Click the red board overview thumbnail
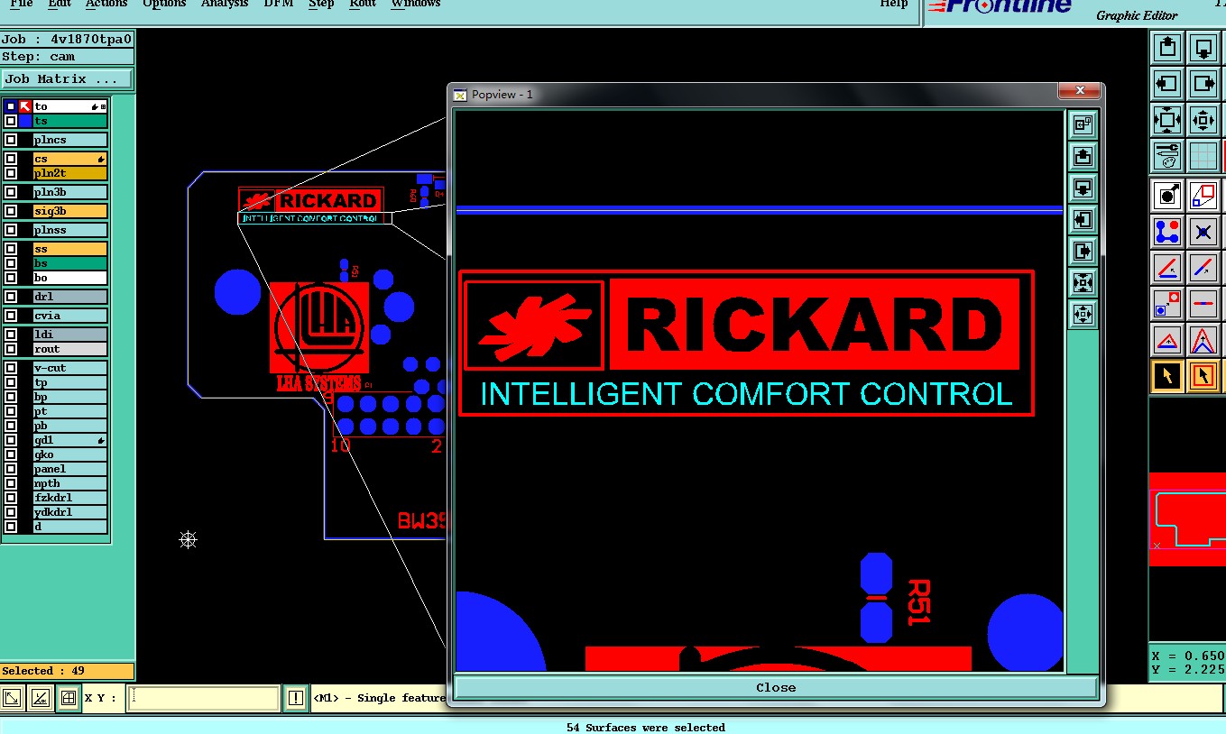1226x734 pixels. pyautogui.click(x=1187, y=518)
